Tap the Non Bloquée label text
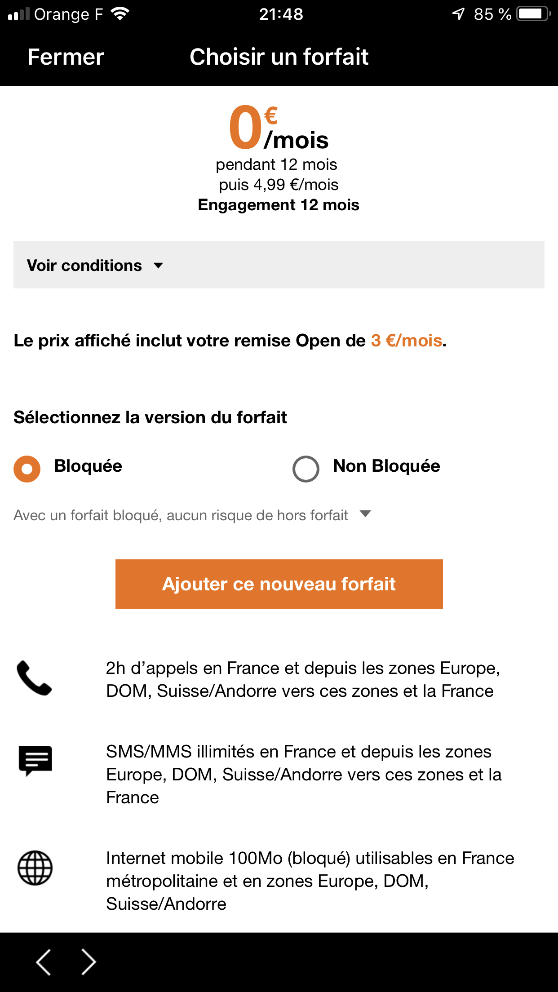 pyautogui.click(x=386, y=466)
